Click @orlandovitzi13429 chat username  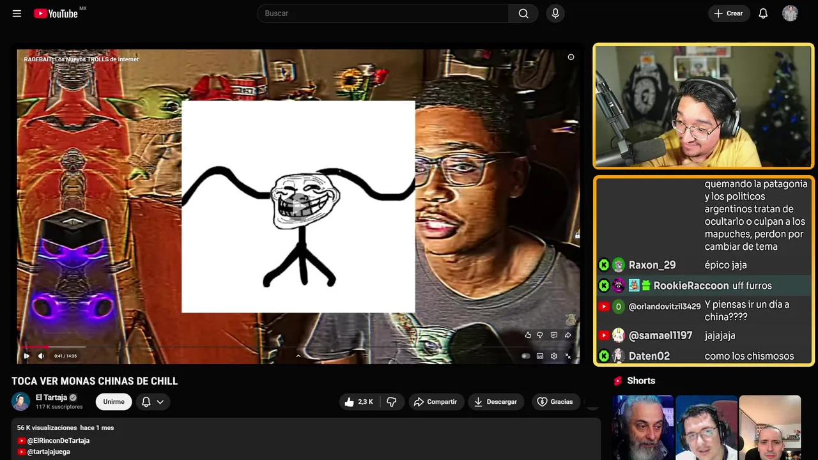(x=665, y=307)
